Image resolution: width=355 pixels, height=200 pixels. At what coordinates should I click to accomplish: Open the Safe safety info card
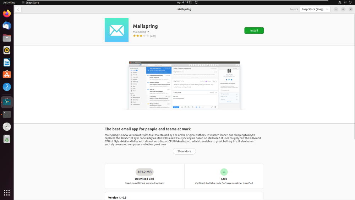224,176
